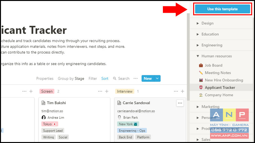Open the toolbar three-dots more menu

click(x=135, y=78)
